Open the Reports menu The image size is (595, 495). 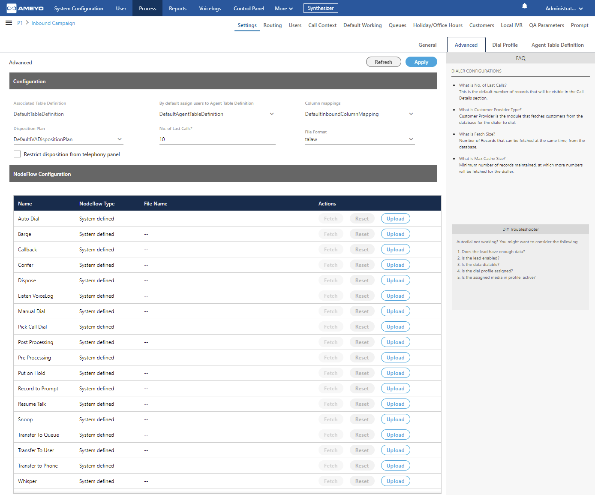[x=178, y=9]
